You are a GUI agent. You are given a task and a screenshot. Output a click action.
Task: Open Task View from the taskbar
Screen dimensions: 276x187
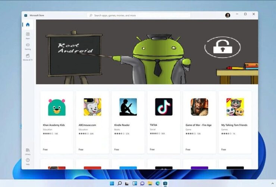127,184
